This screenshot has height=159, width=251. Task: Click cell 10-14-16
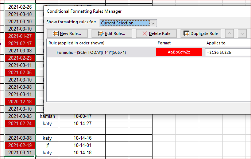[x=82, y=138]
